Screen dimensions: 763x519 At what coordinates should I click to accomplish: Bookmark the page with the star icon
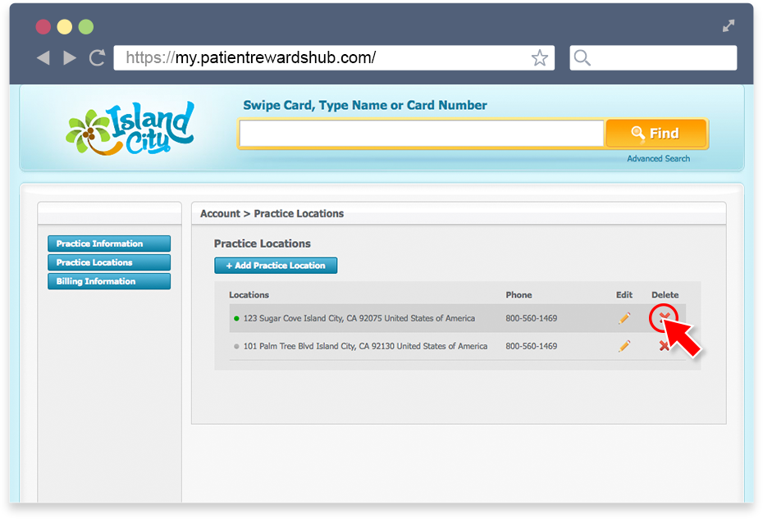click(x=540, y=58)
